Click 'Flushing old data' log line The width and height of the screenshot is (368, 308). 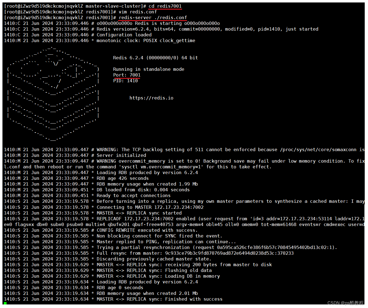108,270
